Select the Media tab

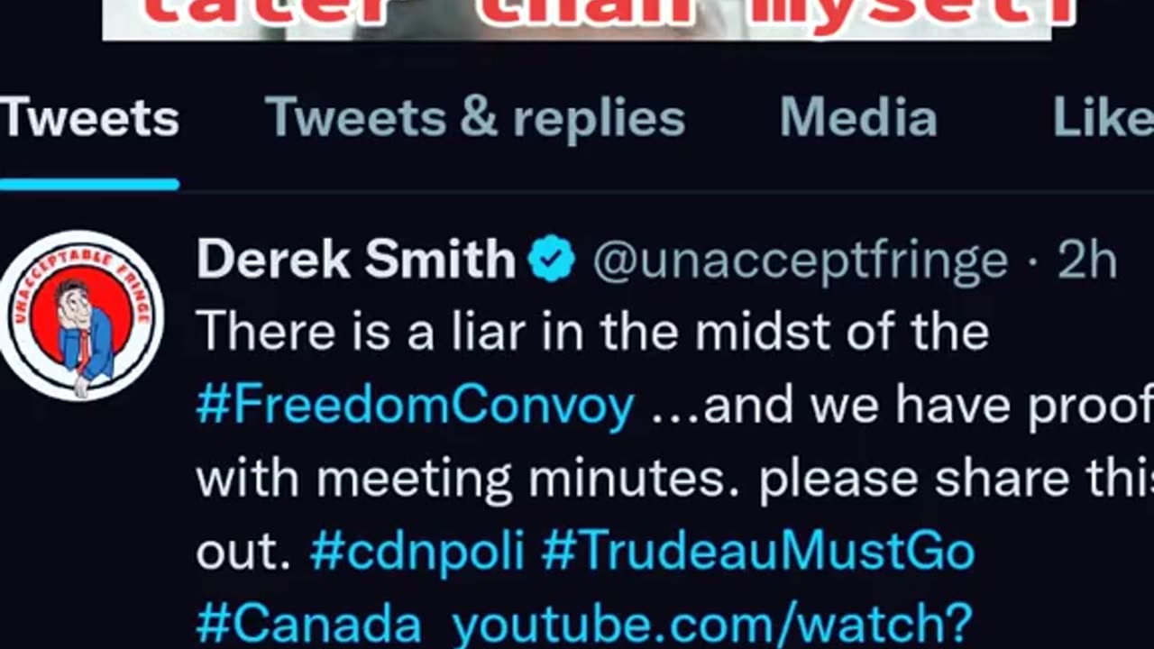858,118
